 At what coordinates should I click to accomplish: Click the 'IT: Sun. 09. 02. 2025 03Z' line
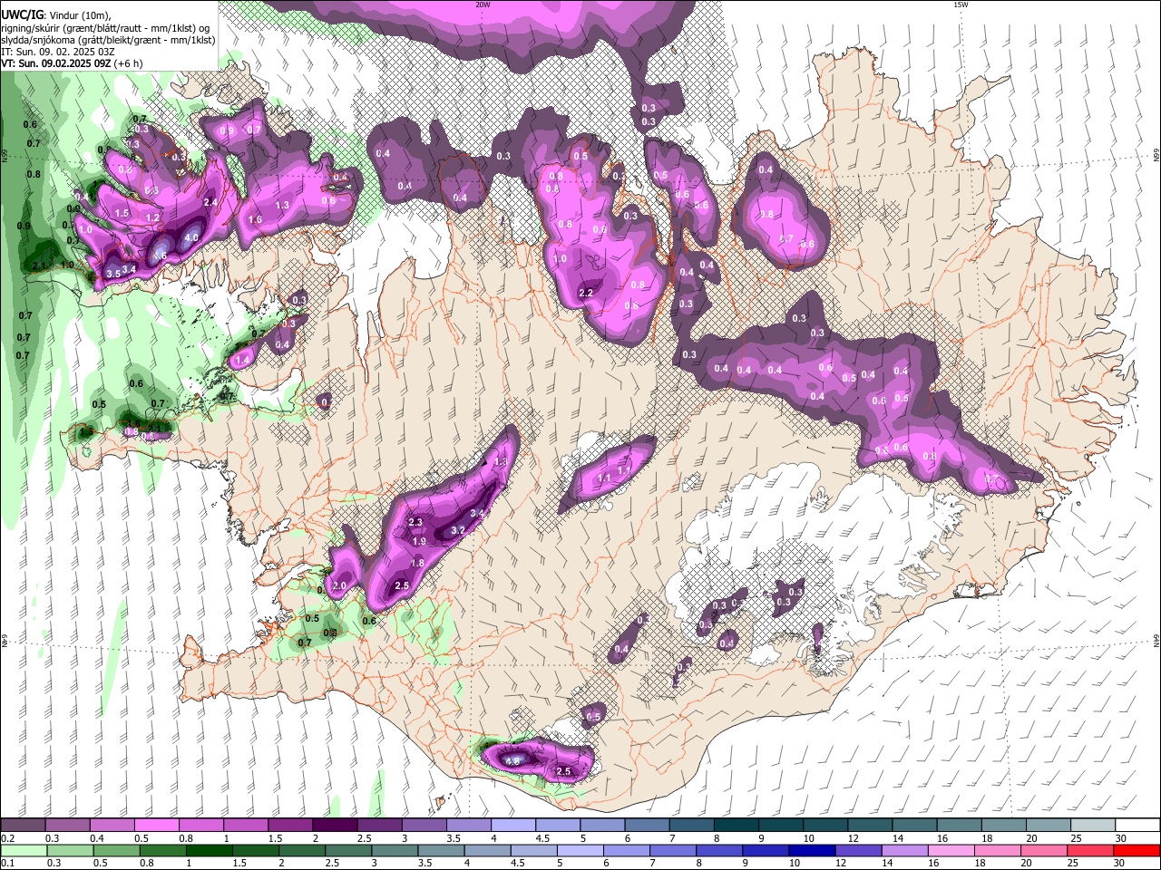click(x=58, y=52)
